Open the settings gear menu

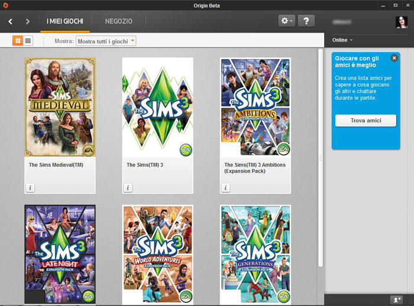tap(287, 21)
